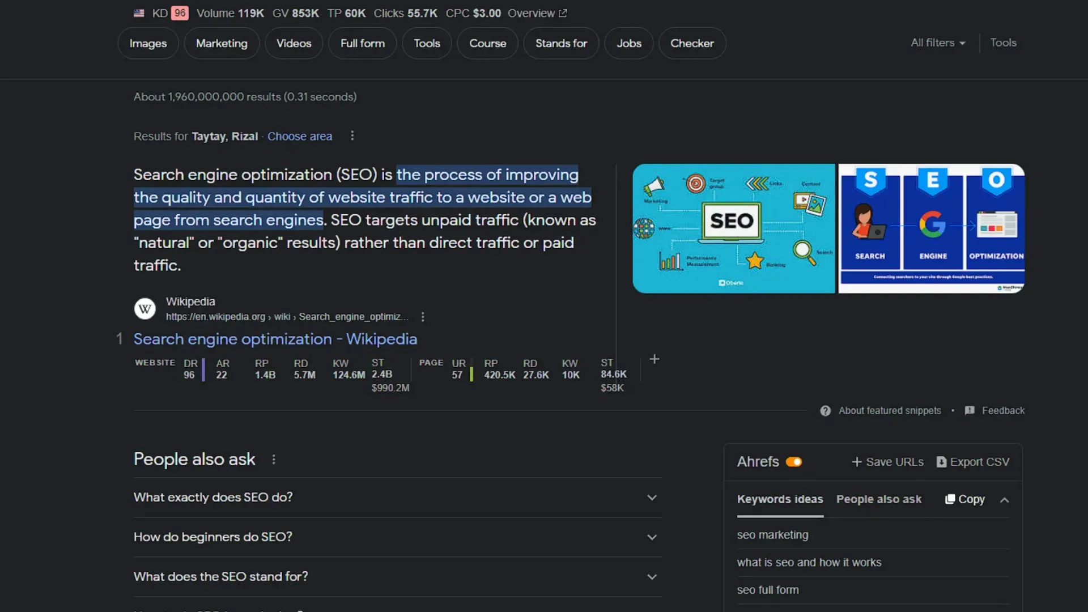The width and height of the screenshot is (1088, 612).
Task: Collapse the Ahrefs panel with the chevron
Action: 1005,500
